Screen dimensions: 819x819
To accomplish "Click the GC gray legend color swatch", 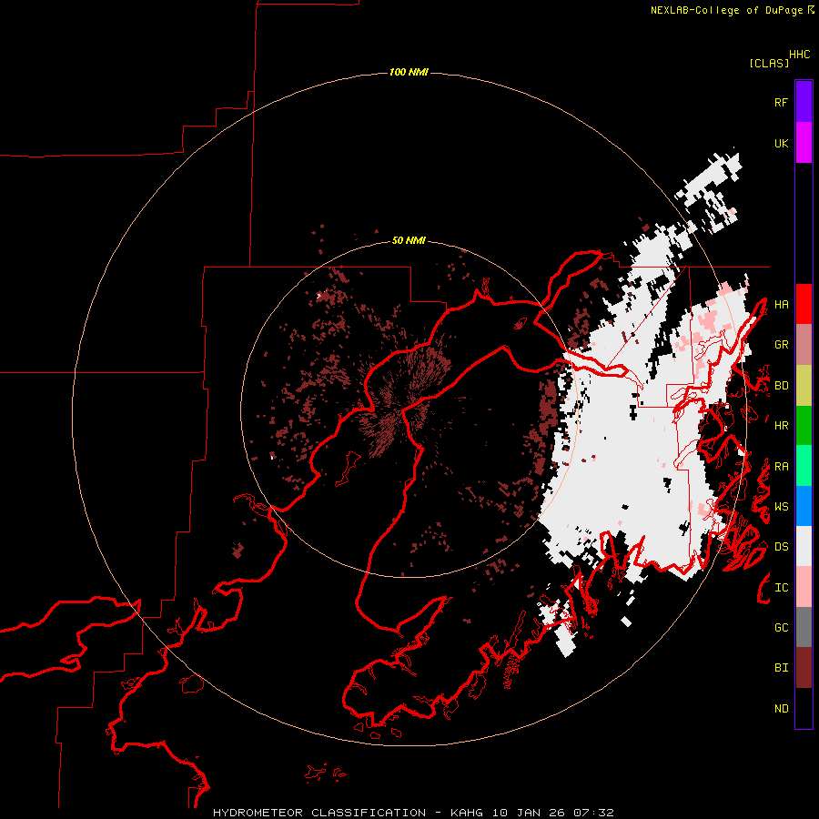I will [x=804, y=627].
